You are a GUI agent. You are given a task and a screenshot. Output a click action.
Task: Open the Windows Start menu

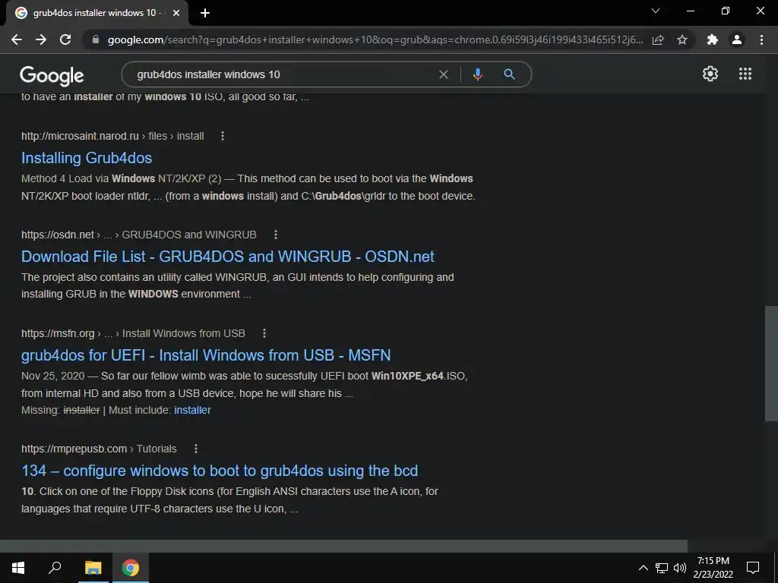tap(18, 568)
